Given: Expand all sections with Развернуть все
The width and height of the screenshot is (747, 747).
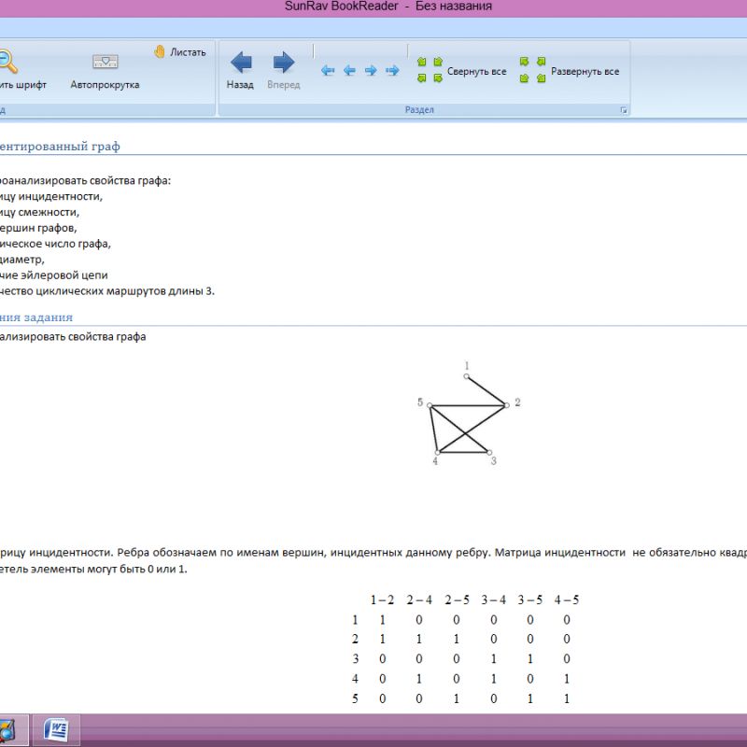Looking at the screenshot, I should click(570, 71).
